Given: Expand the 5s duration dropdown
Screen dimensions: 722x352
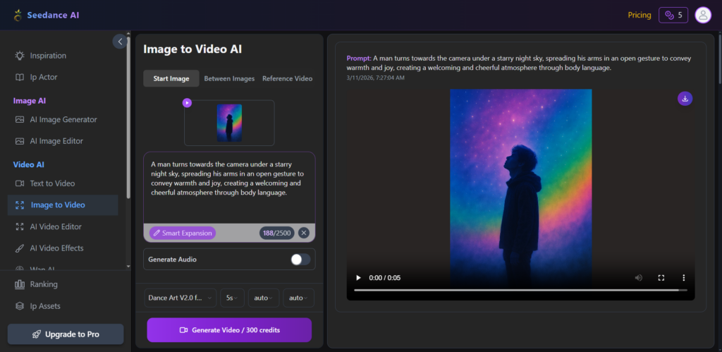Looking at the screenshot, I should point(231,298).
